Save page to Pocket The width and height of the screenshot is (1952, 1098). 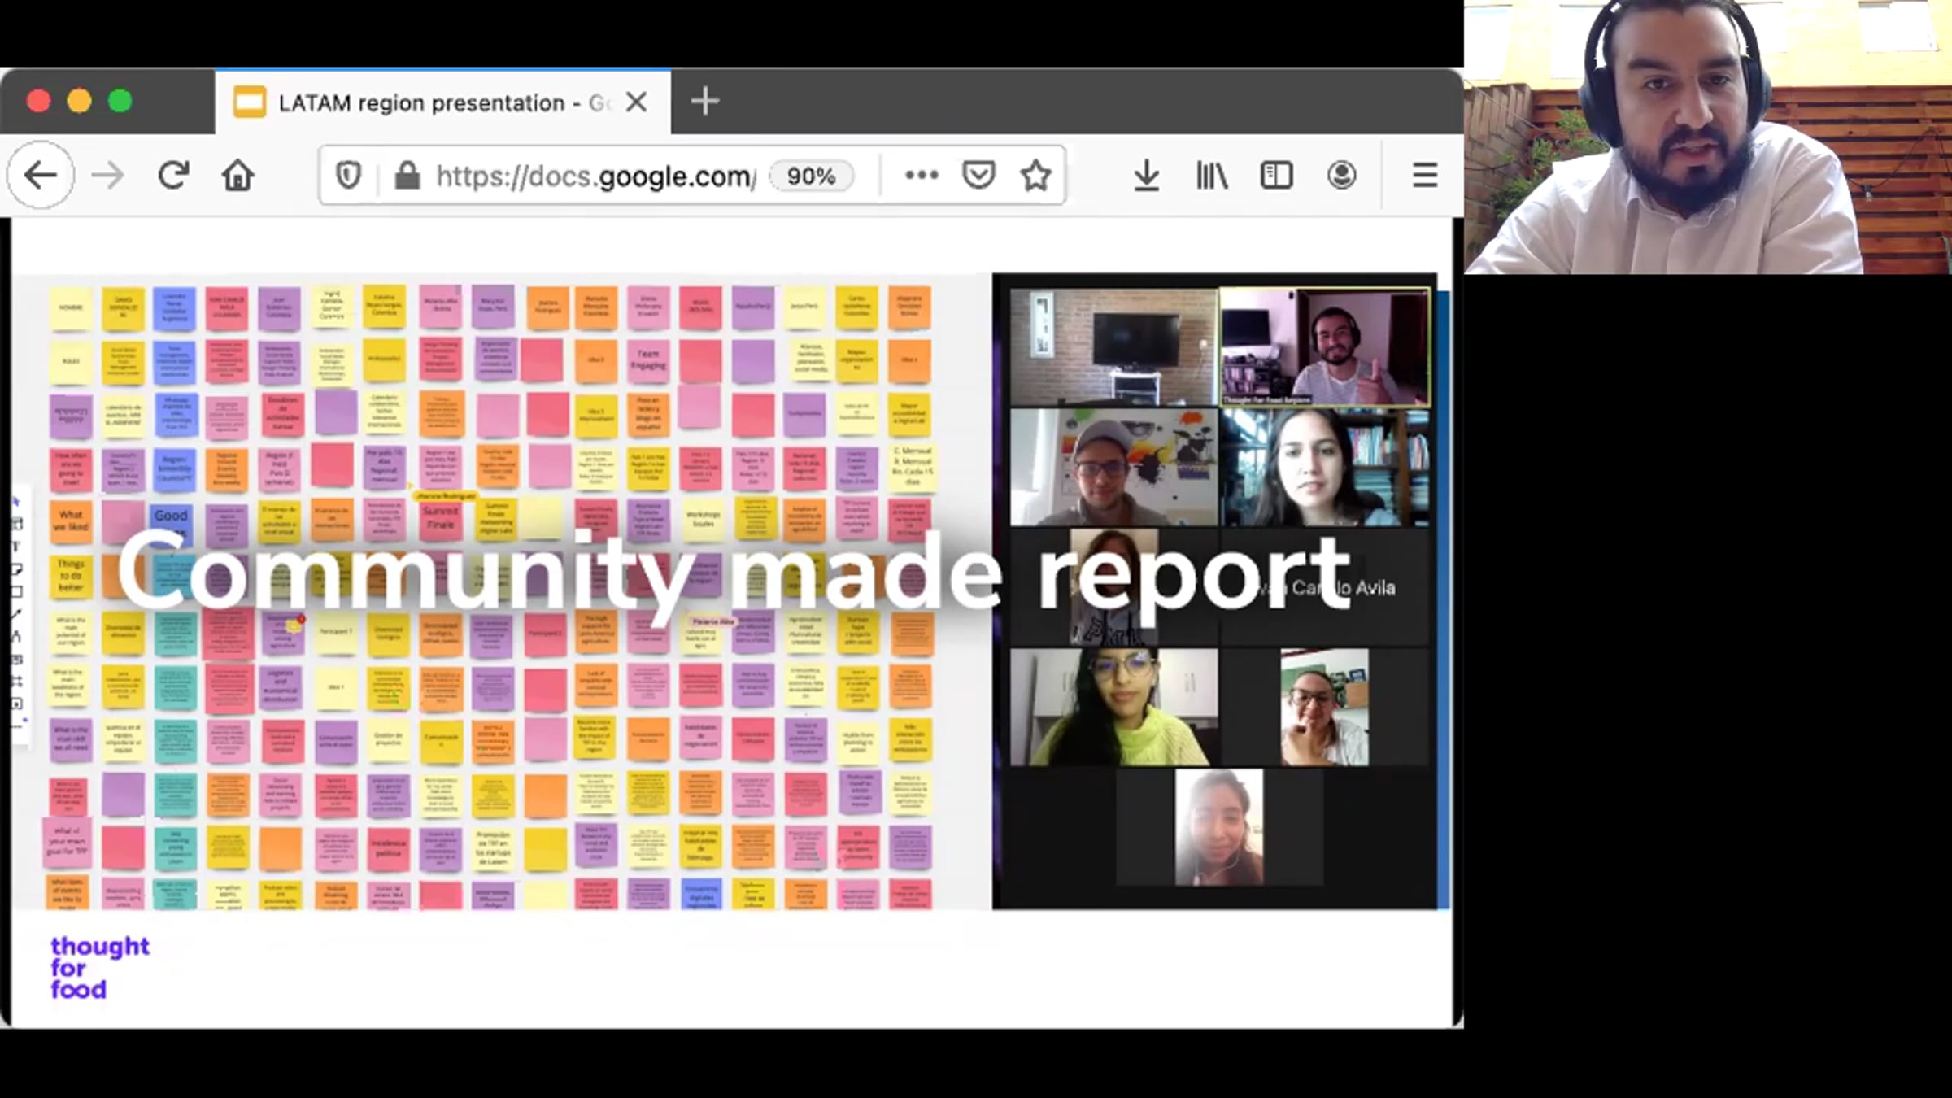click(978, 176)
